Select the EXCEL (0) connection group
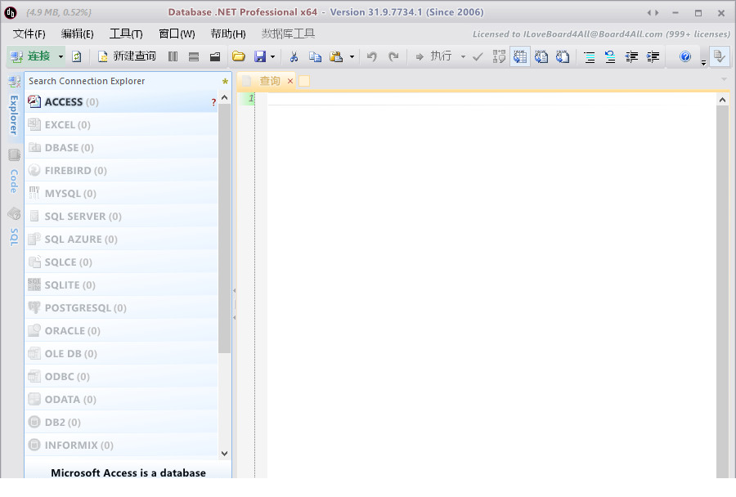This screenshot has height=497, width=736. 122,125
